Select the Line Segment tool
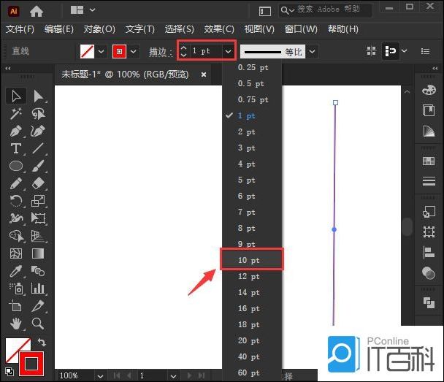 click(x=38, y=148)
